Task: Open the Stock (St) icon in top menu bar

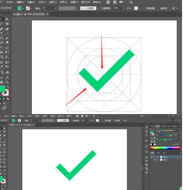Action: pyautogui.click(x=115, y=2)
